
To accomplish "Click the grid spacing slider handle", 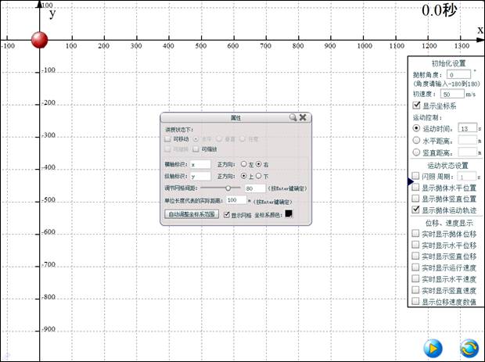I will (x=228, y=188).
